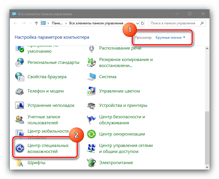This screenshot has width=219, height=179.
Task: Open Центр специальных возможностей link
Action: (48, 148)
